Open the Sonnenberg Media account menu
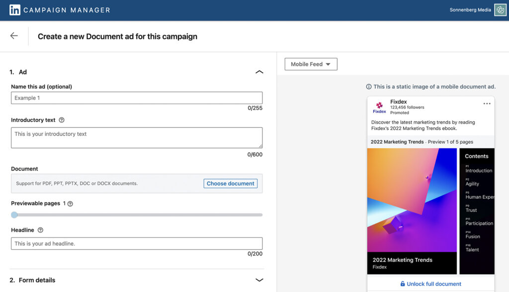 [x=470, y=9]
